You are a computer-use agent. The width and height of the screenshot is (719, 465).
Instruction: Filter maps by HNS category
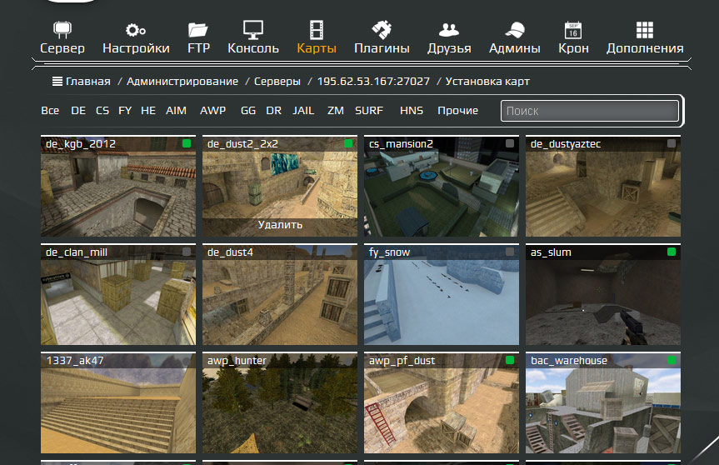click(412, 111)
